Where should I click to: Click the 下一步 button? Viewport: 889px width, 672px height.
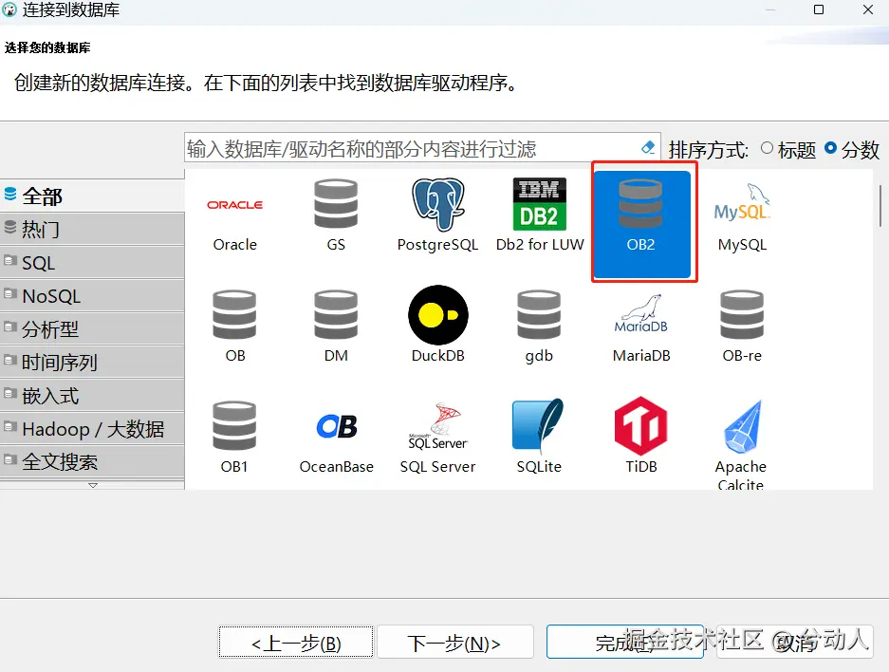pyautogui.click(x=455, y=642)
